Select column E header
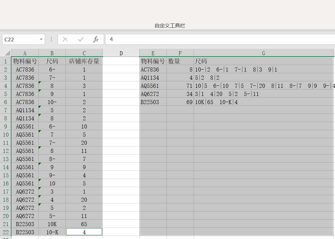 153,53
